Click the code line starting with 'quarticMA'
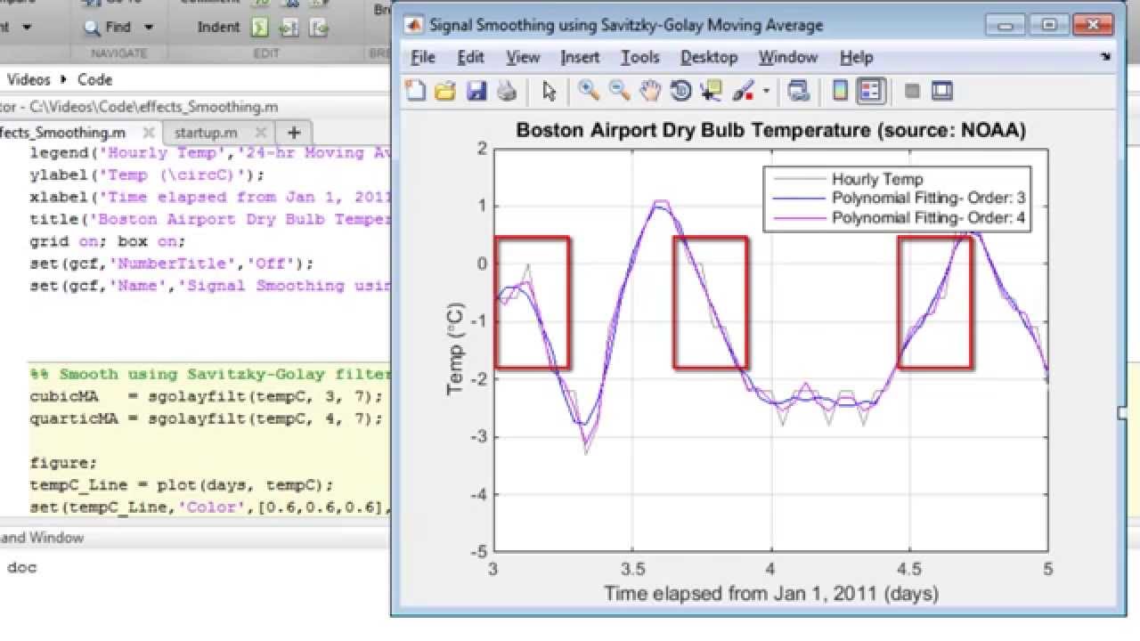 (x=207, y=418)
